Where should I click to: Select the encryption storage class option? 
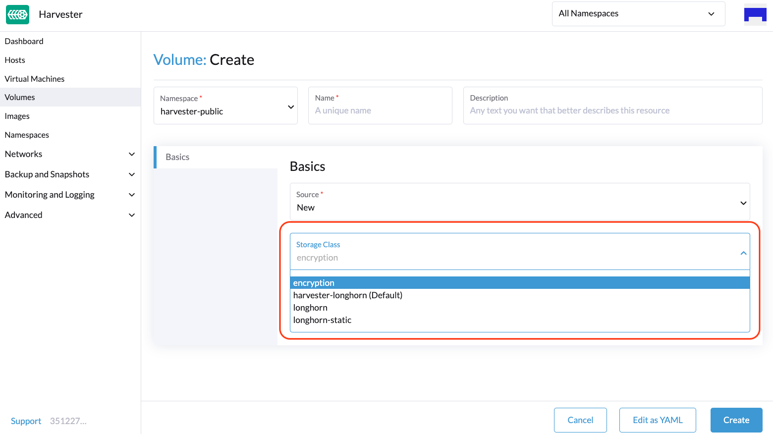tap(314, 283)
